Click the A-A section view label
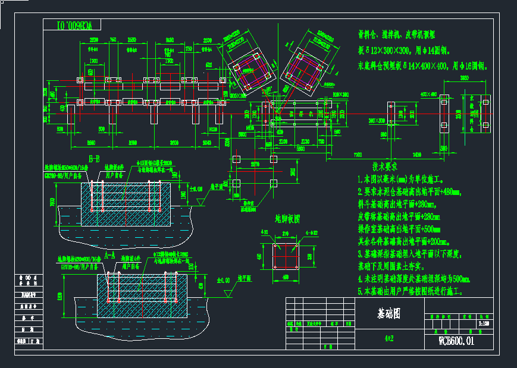The image size is (517, 368). (x=109, y=254)
